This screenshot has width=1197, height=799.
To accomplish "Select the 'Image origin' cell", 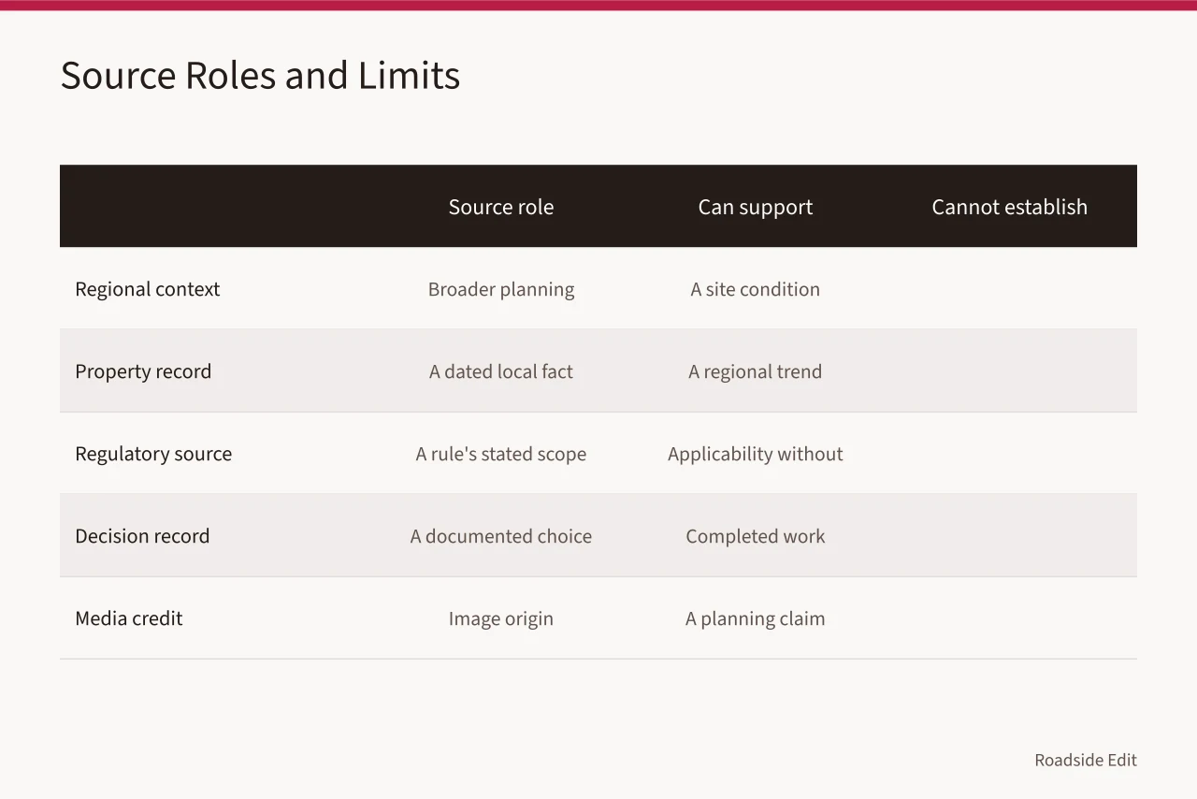I will pyautogui.click(x=501, y=618).
